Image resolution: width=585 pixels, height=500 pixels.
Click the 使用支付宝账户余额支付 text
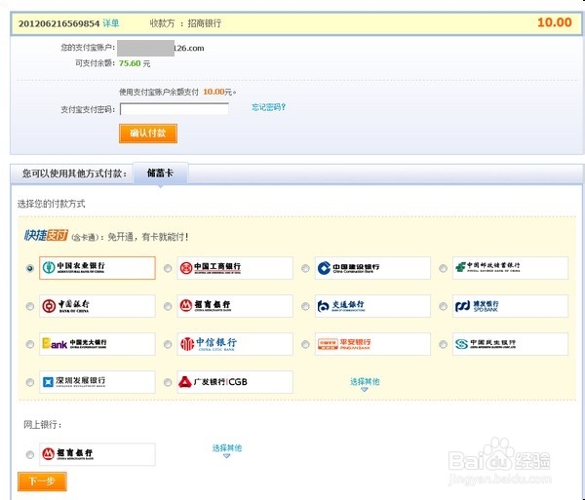click(159, 92)
